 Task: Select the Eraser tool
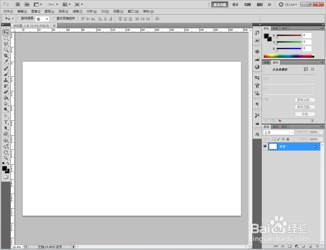click(x=6, y=92)
